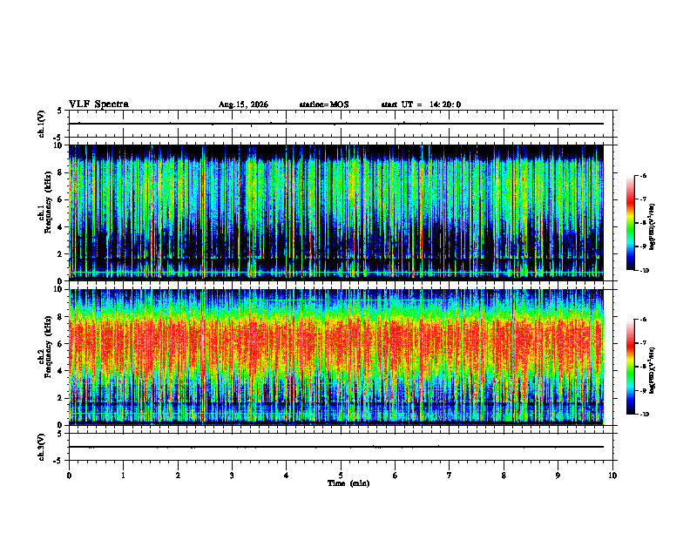690x533 pixels.
Task: Click the date label "Aug.15, 2026"
Action: pos(243,105)
